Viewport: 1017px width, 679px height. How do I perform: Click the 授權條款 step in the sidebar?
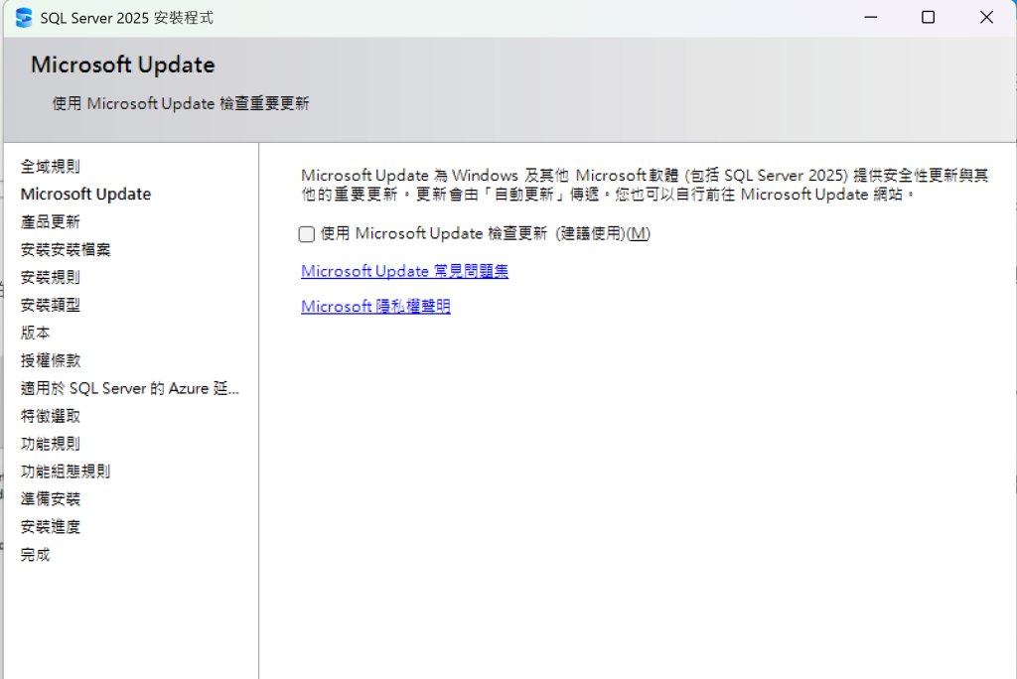point(51,360)
